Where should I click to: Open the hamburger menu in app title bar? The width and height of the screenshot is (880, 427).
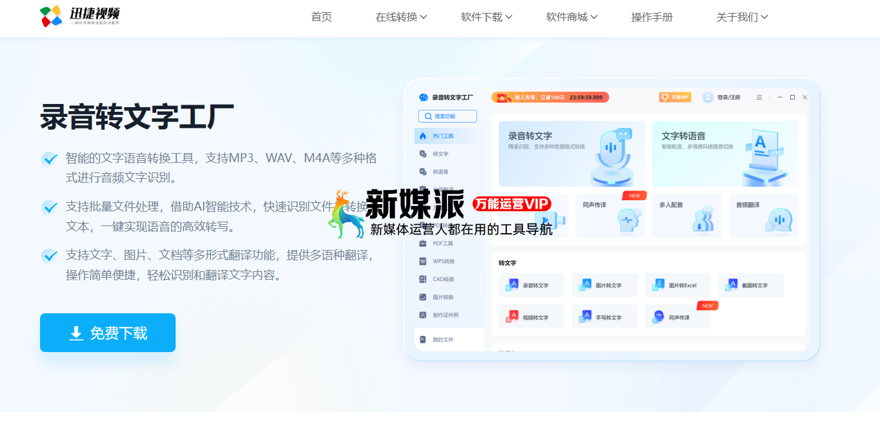tap(759, 98)
